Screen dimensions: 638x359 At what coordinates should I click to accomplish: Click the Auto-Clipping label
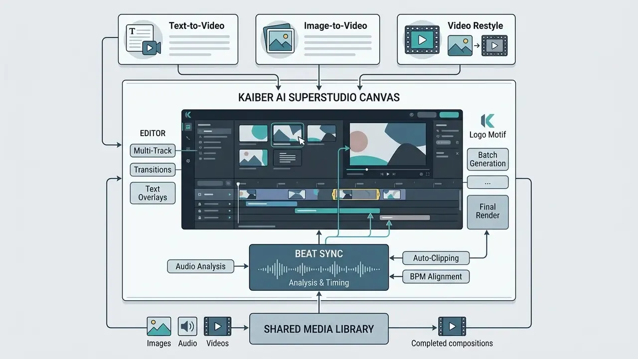pyautogui.click(x=436, y=258)
